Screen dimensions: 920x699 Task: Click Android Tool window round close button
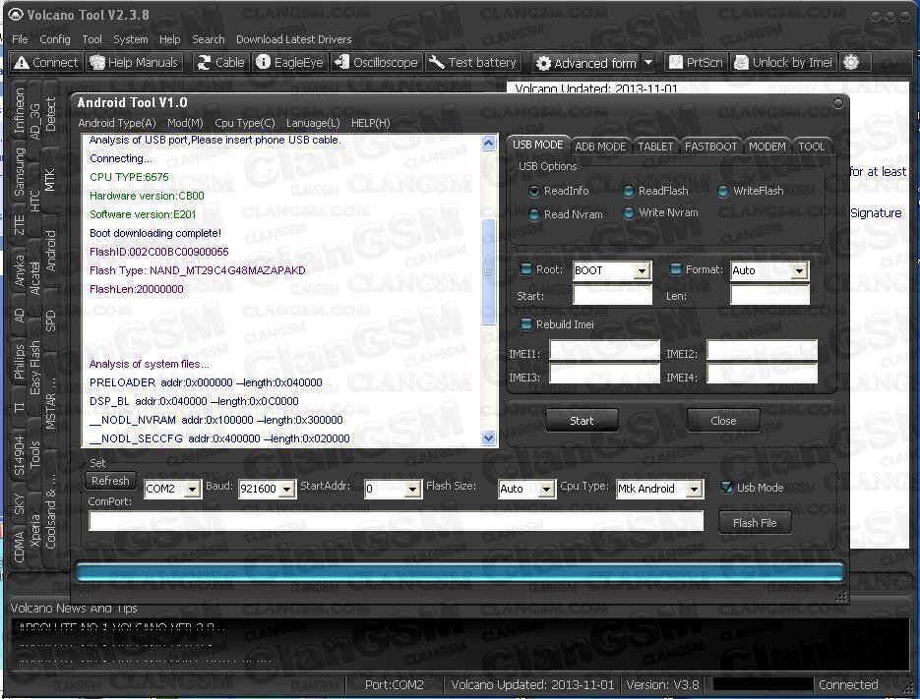pyautogui.click(x=838, y=103)
